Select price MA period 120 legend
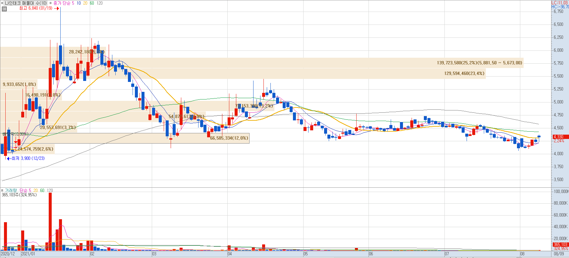 (99, 3)
